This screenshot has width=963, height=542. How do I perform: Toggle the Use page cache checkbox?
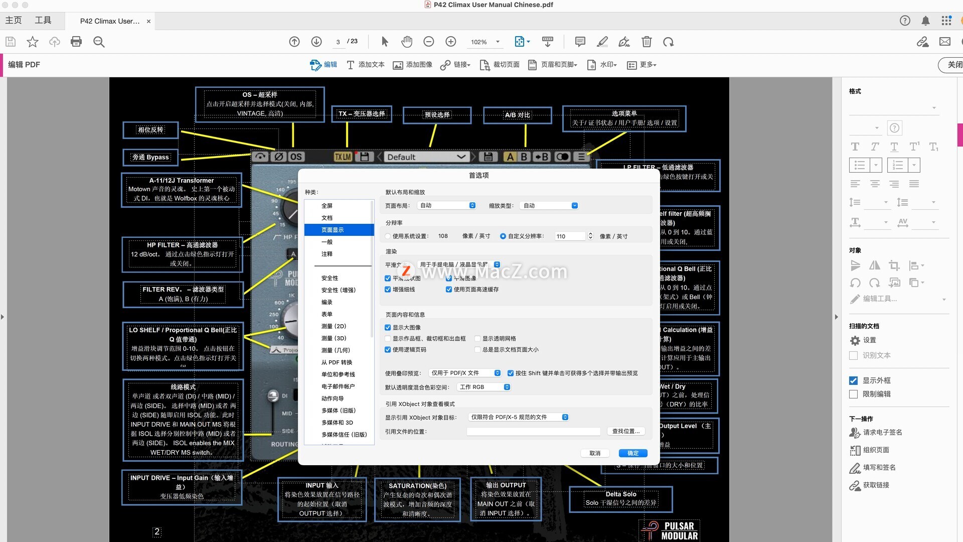tap(449, 290)
